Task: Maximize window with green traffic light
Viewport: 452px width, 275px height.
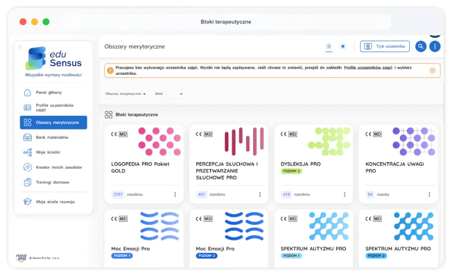Action: coord(46,22)
